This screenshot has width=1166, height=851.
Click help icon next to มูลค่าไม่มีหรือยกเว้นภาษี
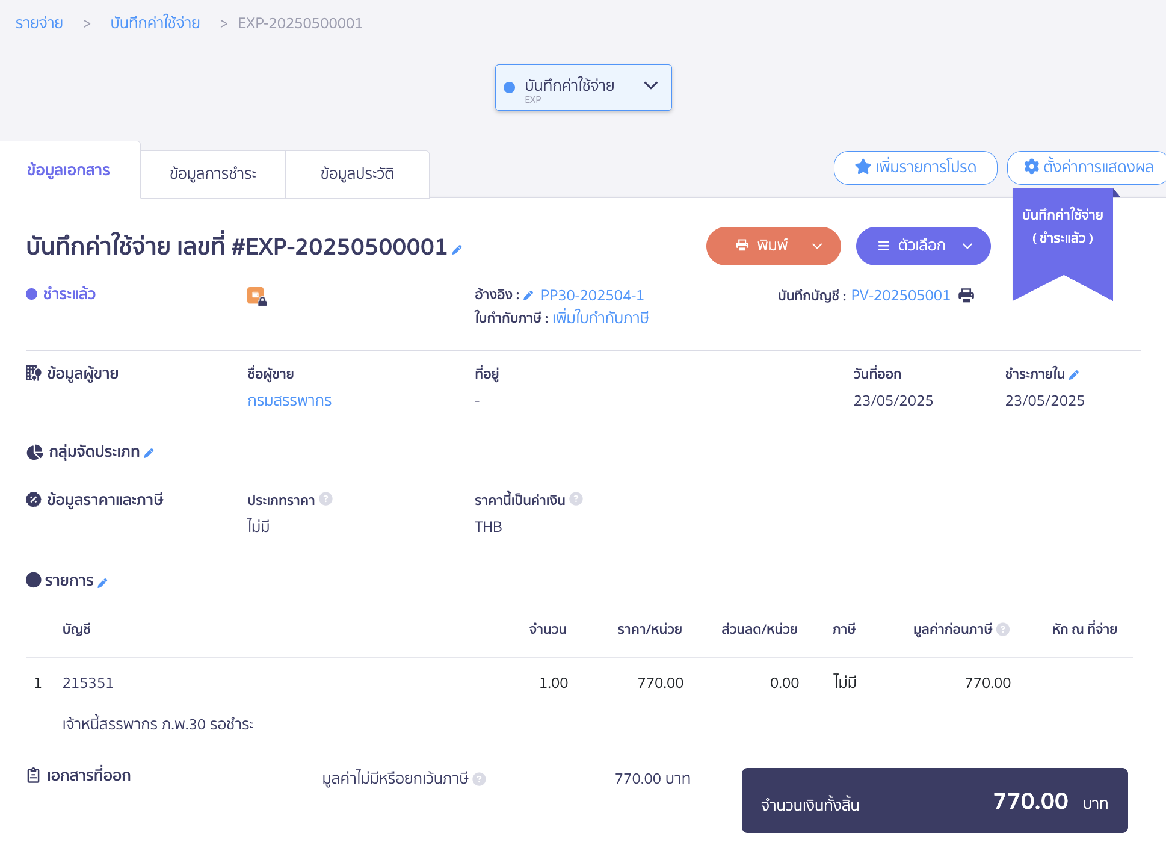(479, 779)
